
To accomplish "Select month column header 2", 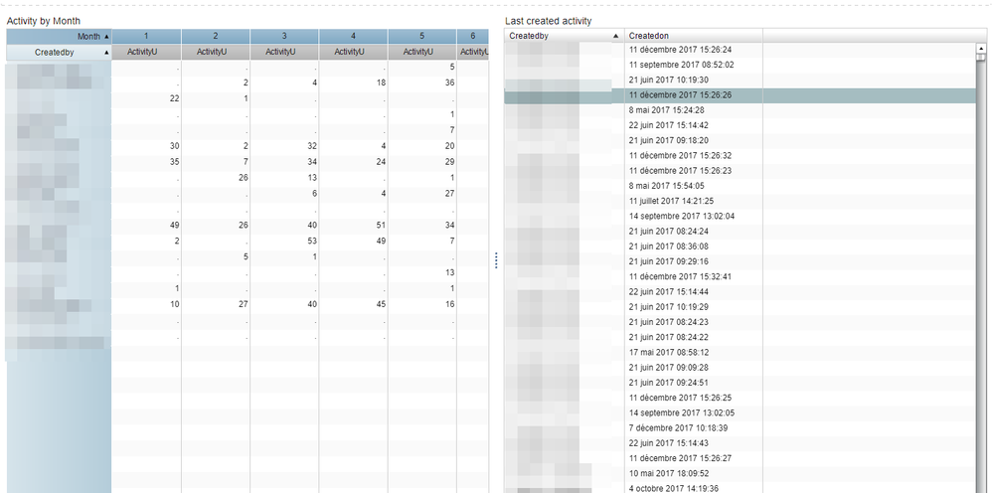I will click(x=216, y=36).
